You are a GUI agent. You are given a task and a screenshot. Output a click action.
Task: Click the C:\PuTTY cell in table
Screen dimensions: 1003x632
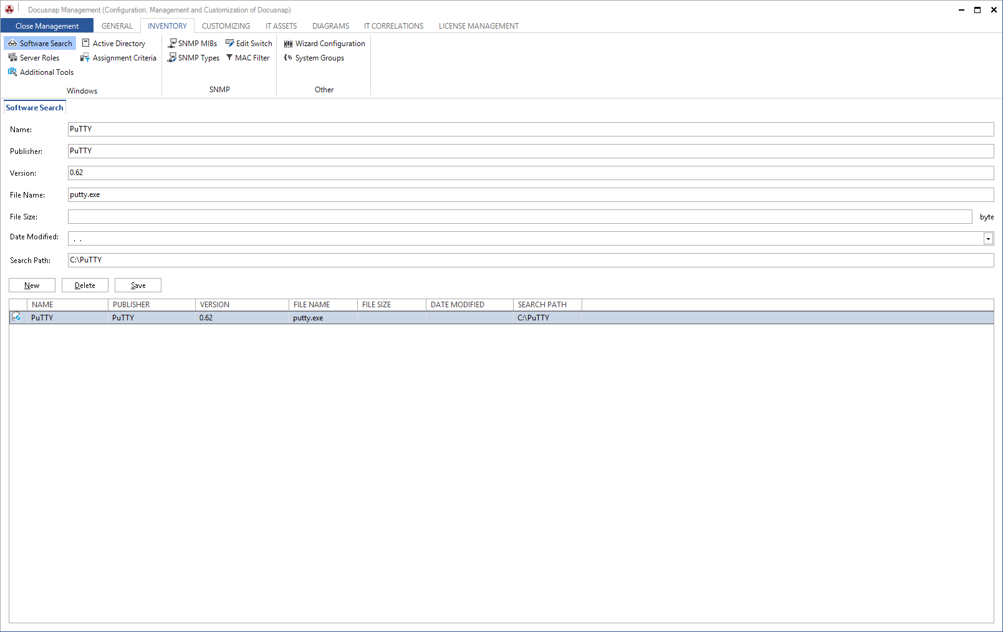pos(547,317)
